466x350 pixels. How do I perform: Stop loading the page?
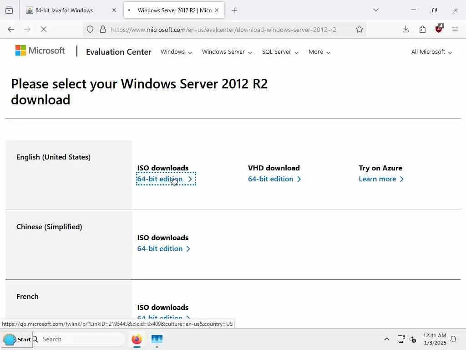(44, 29)
